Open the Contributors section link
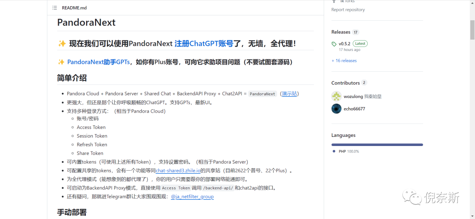Image resolution: width=475 pixels, height=219 pixels. 346,83
